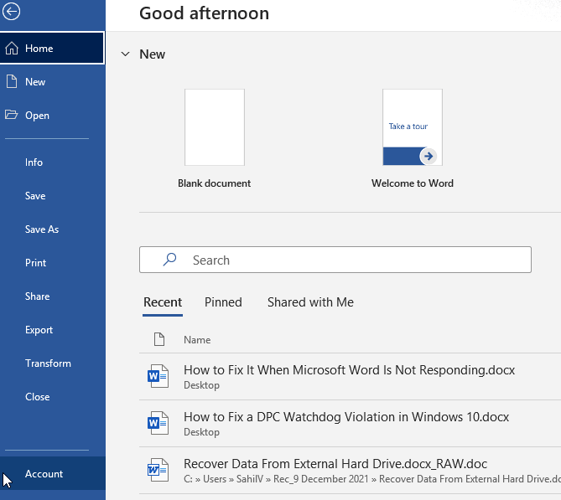
Task: Choose Save As from the sidebar
Action: click(x=52, y=229)
